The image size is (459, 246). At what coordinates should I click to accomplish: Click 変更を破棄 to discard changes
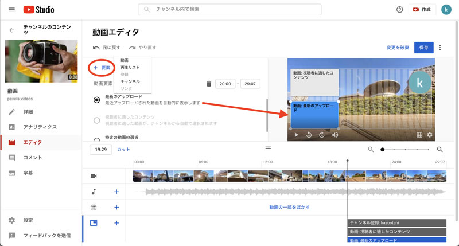tap(398, 48)
